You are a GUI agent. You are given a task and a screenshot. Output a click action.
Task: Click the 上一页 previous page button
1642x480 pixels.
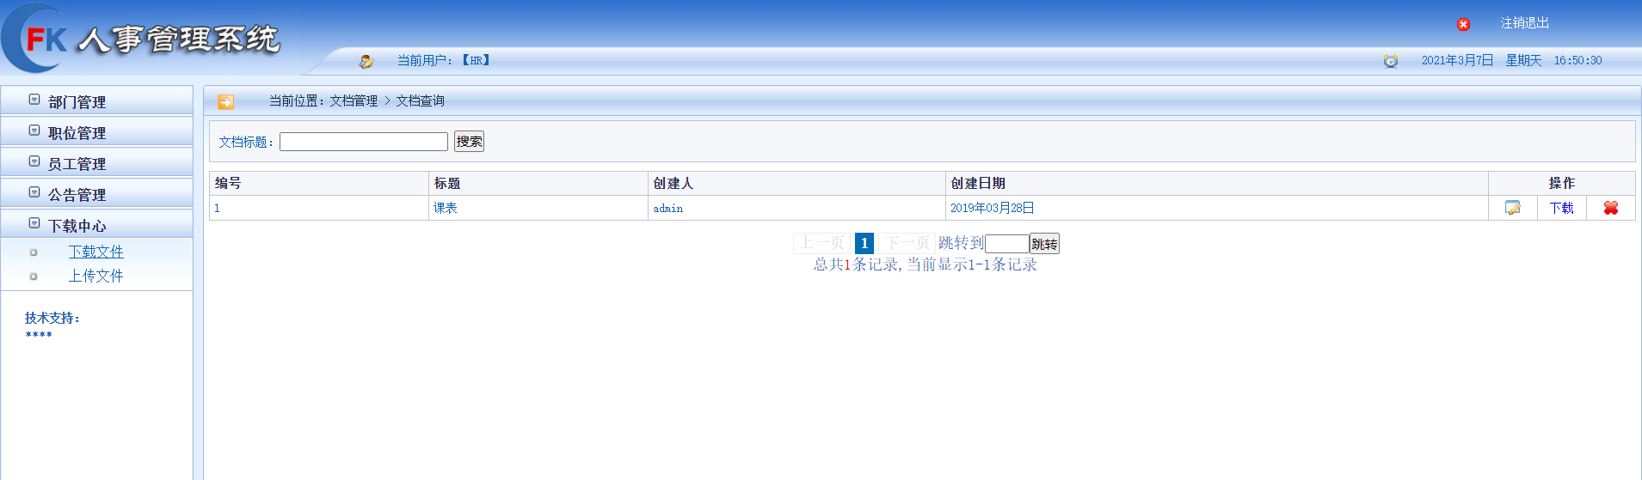click(x=821, y=243)
